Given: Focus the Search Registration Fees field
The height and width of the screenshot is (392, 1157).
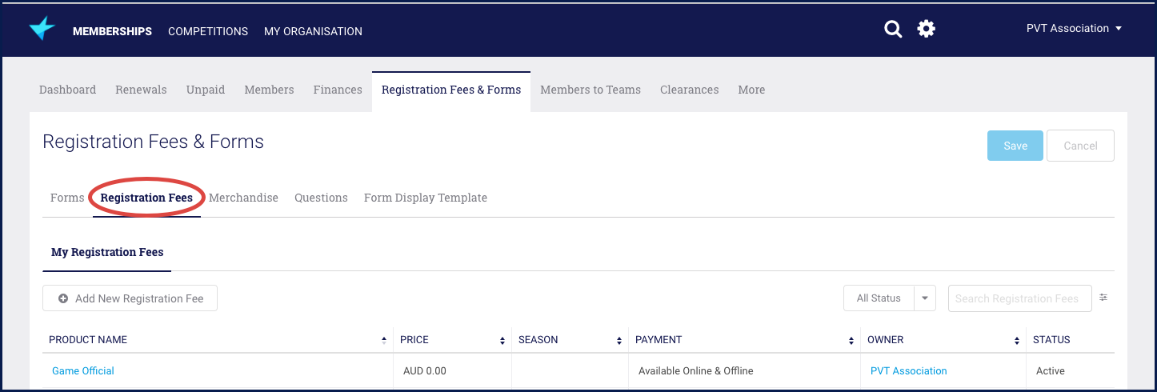Looking at the screenshot, I should 1019,298.
